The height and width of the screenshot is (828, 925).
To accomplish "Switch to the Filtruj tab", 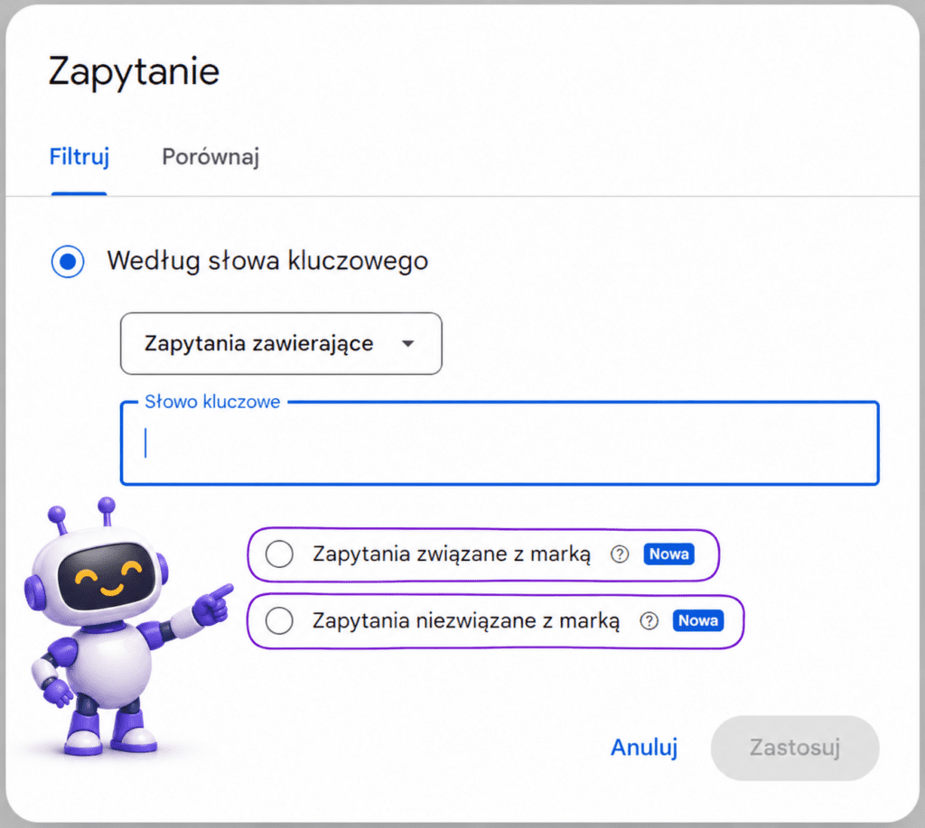I will (79, 157).
